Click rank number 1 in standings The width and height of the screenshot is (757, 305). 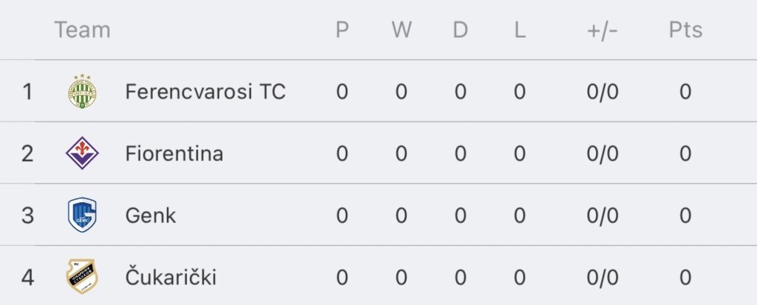pyautogui.click(x=28, y=92)
